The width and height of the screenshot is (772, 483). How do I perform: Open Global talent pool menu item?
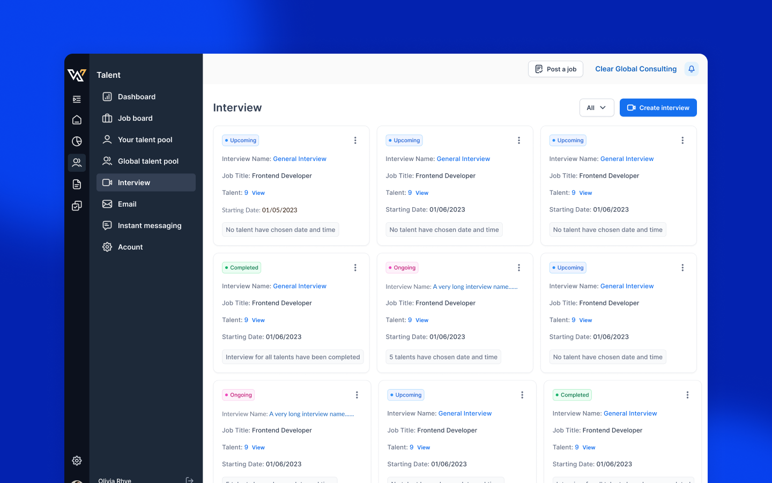(146, 161)
